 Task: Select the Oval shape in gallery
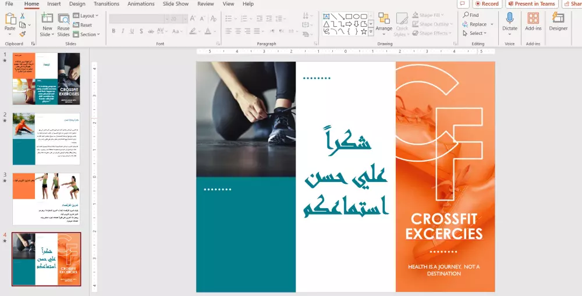[356, 16]
